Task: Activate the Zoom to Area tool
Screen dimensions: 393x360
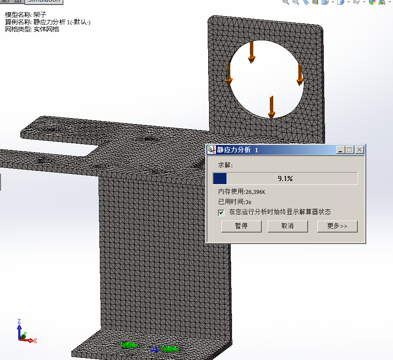Action: [294, 3]
